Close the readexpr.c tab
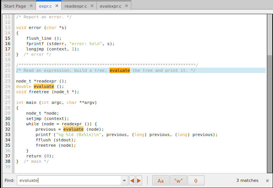Image resolution: width=273 pixels, height=188 pixels. coord(91,6)
